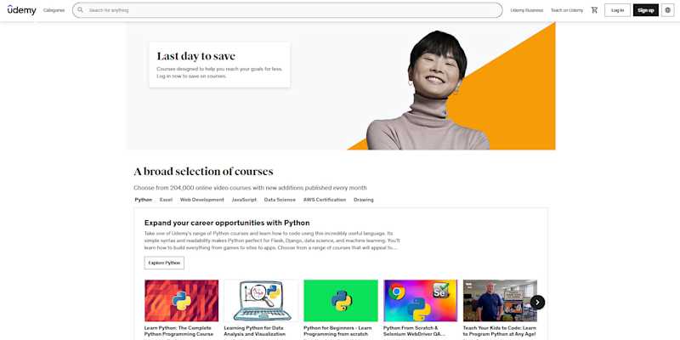The height and width of the screenshot is (340, 680).
Task: Switch to the AWS Certification tab
Action: [x=325, y=200]
